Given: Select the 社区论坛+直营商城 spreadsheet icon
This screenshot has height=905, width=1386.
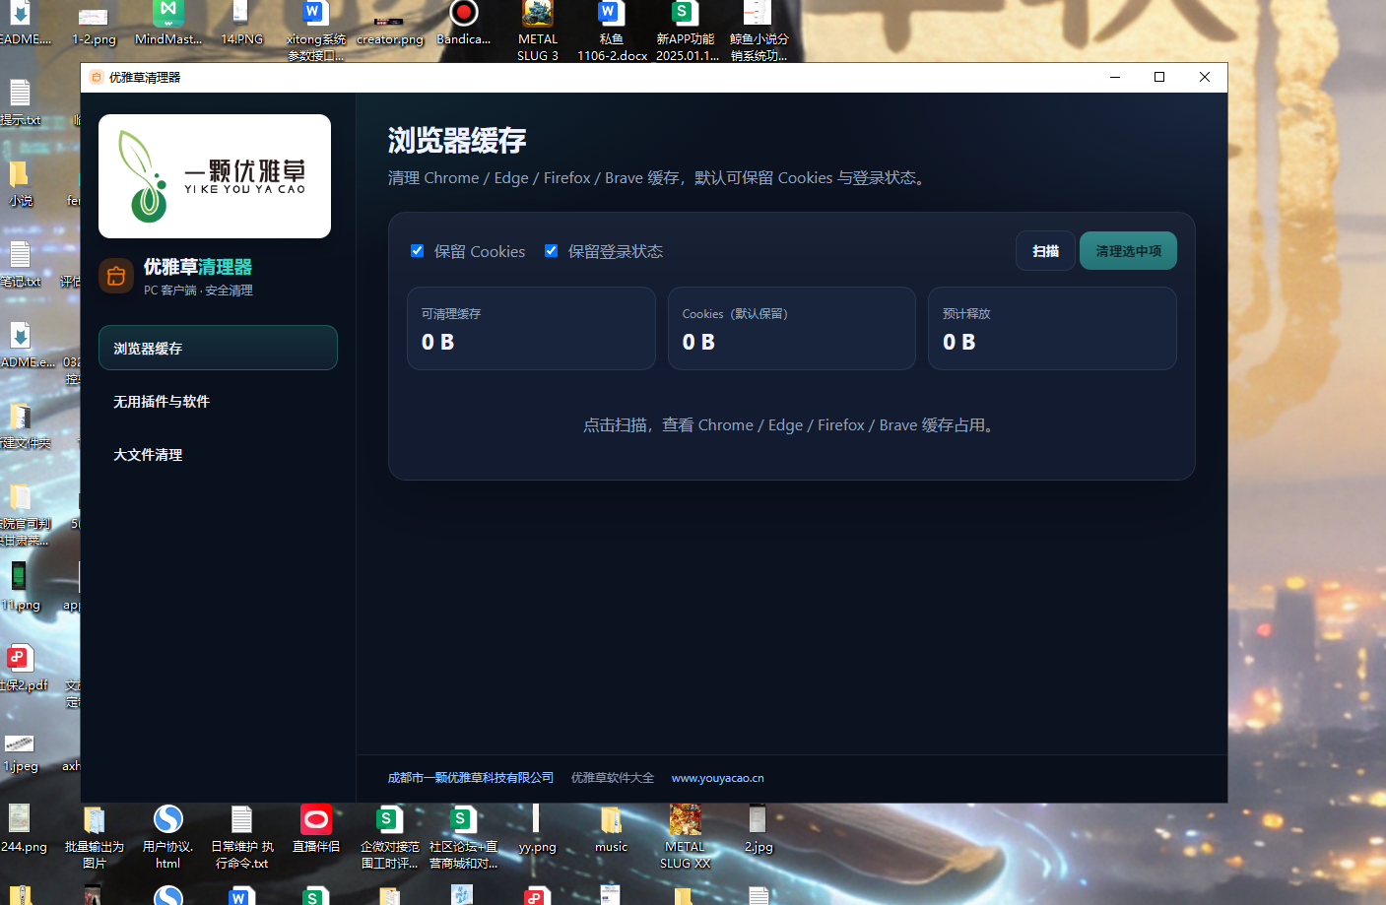Looking at the screenshot, I should coord(463,836).
